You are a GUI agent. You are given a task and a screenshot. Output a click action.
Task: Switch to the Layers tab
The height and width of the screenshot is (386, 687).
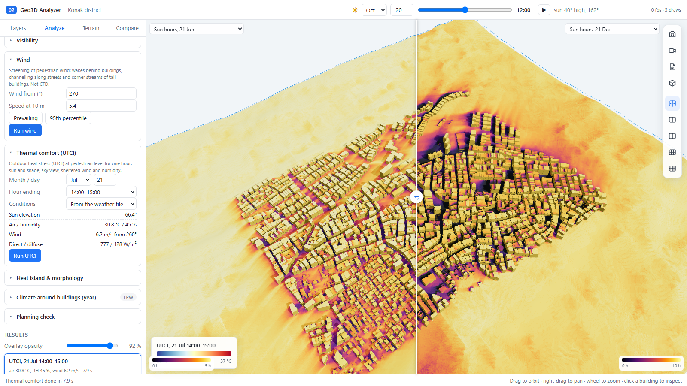pos(18,28)
